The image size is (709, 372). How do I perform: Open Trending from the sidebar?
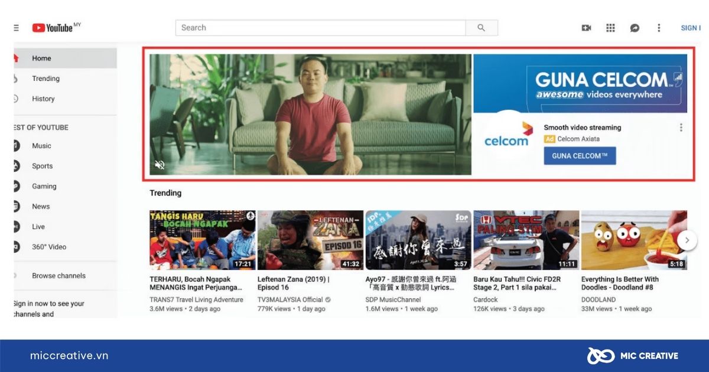coord(45,78)
